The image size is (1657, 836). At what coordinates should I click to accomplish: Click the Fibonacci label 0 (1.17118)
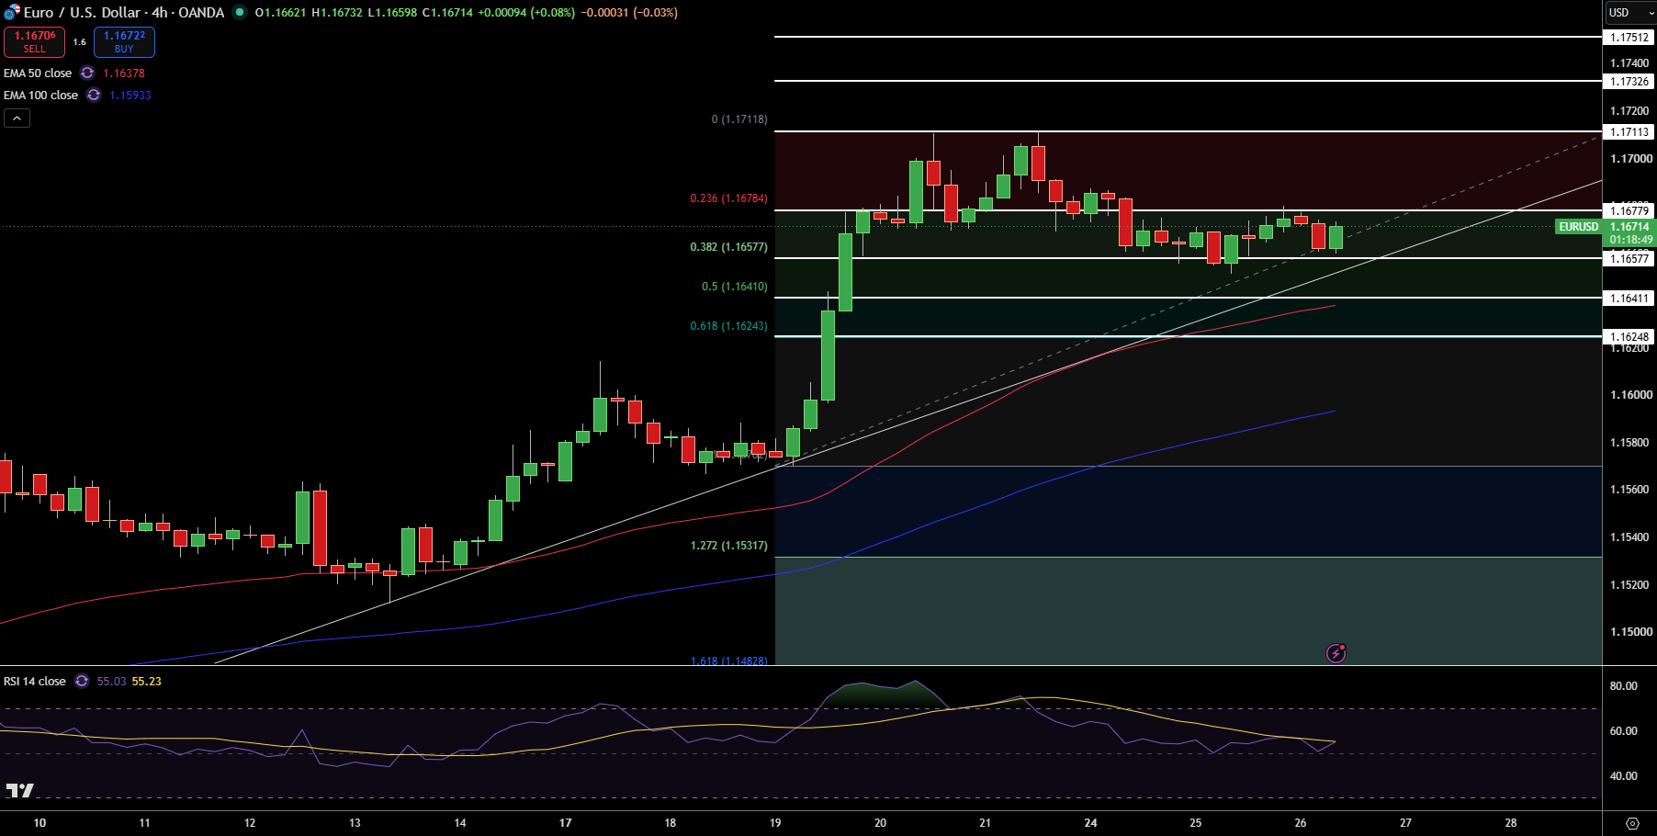(739, 119)
